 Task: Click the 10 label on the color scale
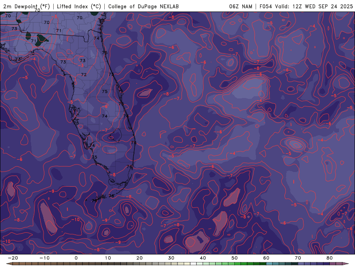[108, 258]
